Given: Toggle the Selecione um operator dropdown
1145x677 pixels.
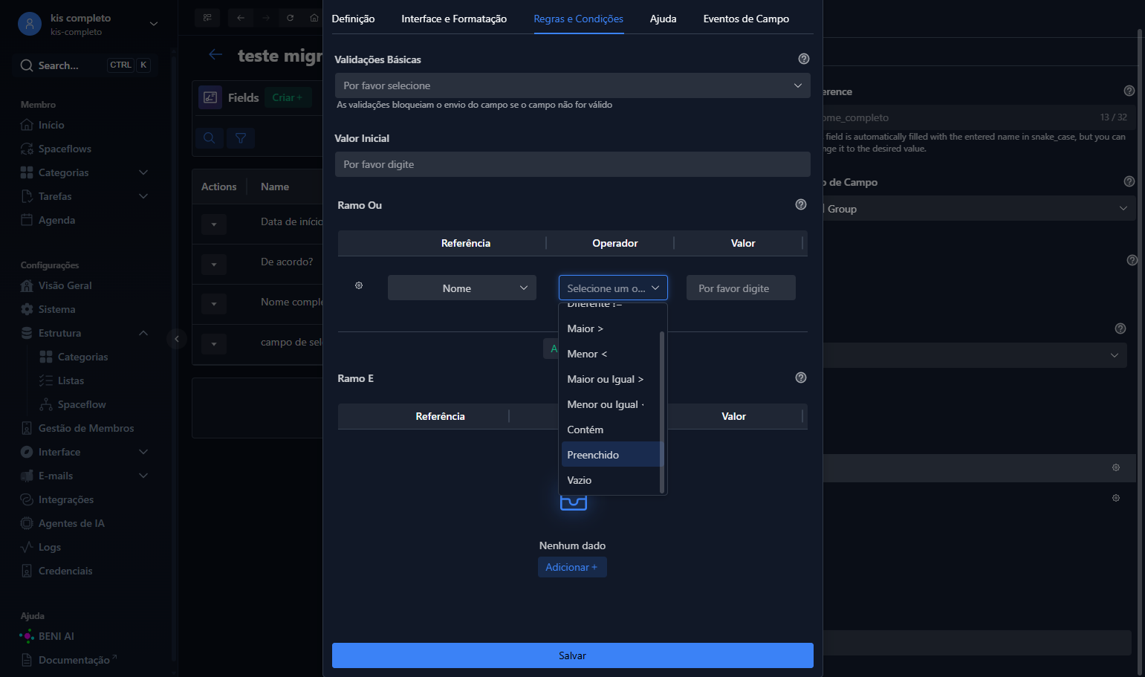Looking at the screenshot, I should tap(613, 288).
